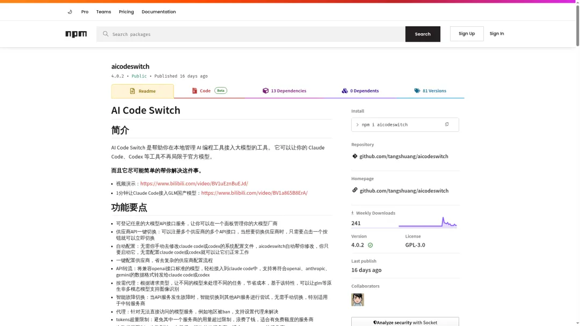The image size is (580, 326).
Task: Open the Pro menu link
Action: [x=85, y=12]
